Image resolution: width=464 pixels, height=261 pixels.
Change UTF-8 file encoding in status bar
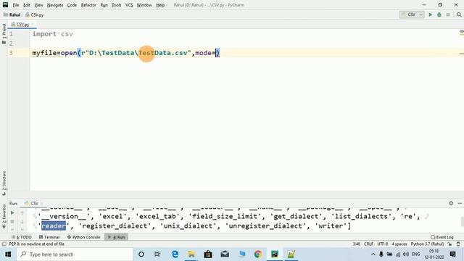pyautogui.click(x=382, y=244)
